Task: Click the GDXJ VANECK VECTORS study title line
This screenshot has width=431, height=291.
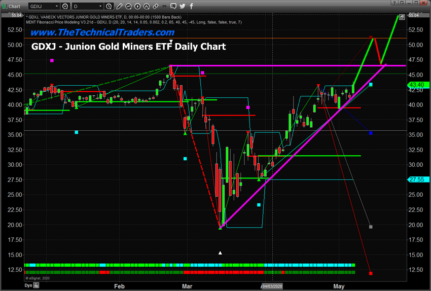Action: [x=103, y=17]
